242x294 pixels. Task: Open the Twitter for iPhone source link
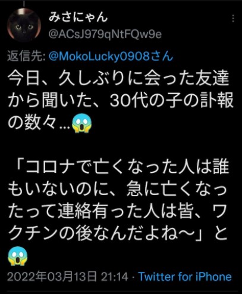coord(185,277)
